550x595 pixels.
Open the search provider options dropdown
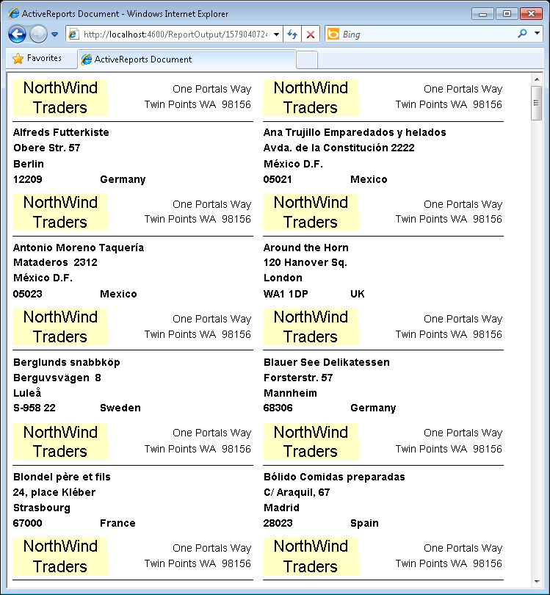coord(537,33)
